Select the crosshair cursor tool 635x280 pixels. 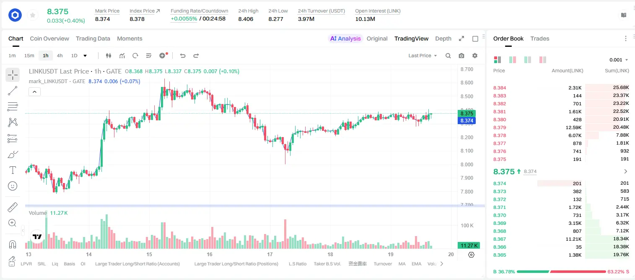click(x=13, y=75)
